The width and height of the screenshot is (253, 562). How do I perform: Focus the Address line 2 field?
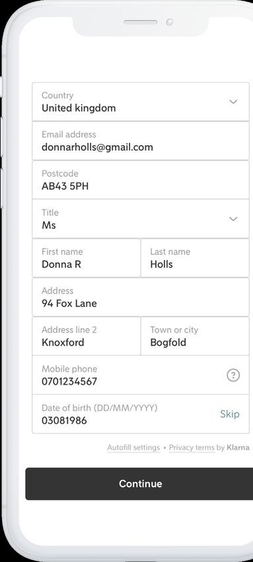coord(87,336)
